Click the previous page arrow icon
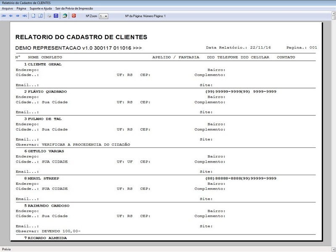Screen dimensions: 336x252 click(11, 16)
